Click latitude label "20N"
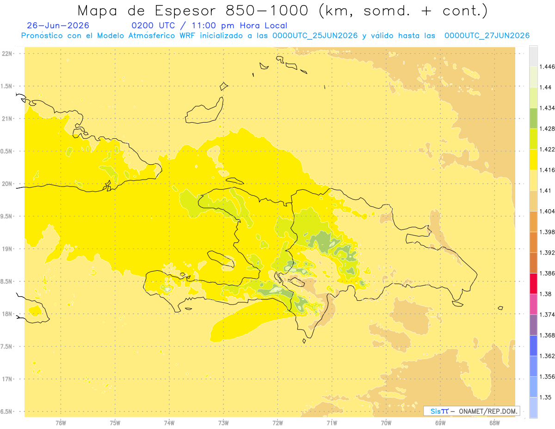This screenshot has width=555, height=429. click(7, 184)
